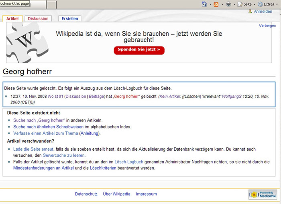The width and height of the screenshot is (281, 204).
Task: Click the Anmelden user icon
Action: point(250,12)
